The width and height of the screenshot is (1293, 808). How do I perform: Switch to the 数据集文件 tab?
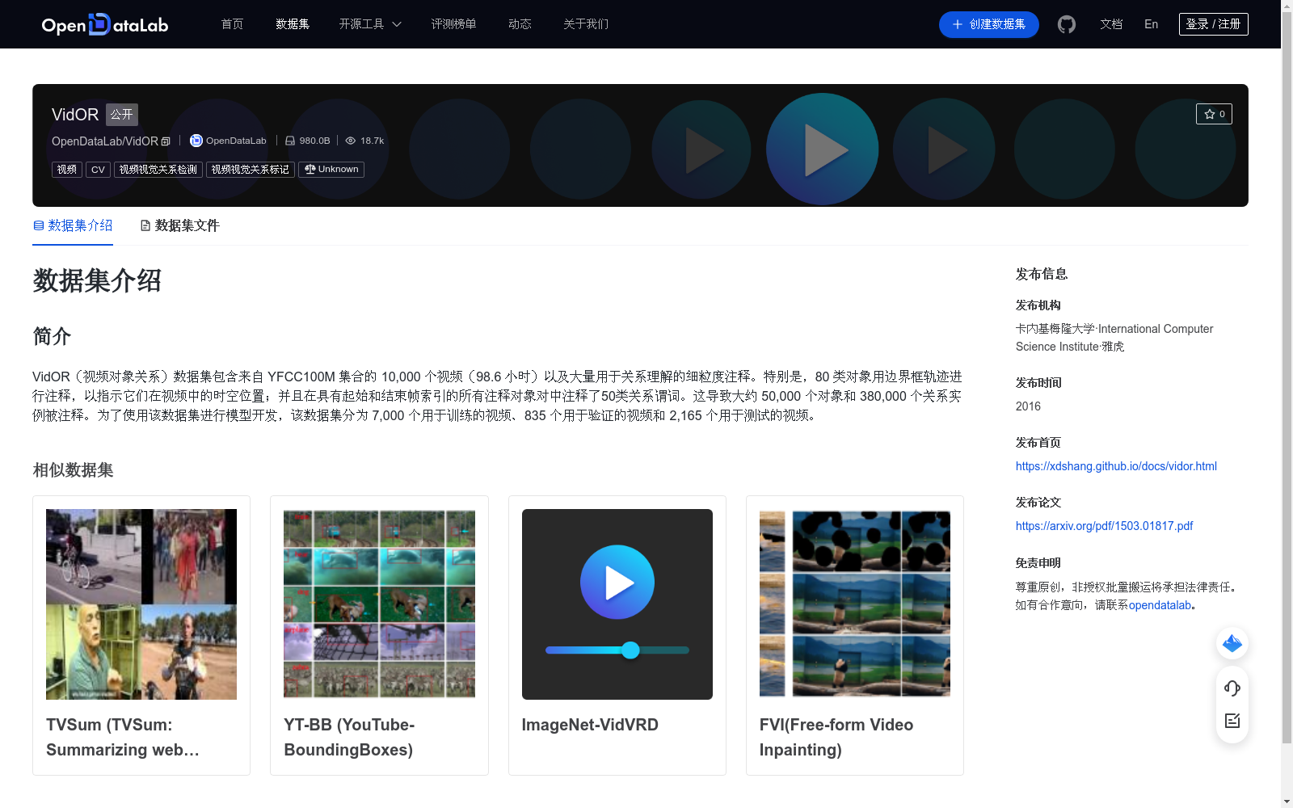pos(179,225)
